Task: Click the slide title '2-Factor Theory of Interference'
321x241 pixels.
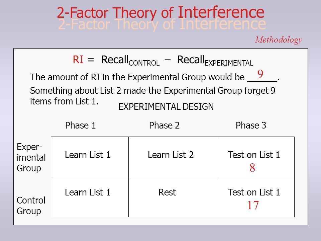Action: click(x=161, y=13)
